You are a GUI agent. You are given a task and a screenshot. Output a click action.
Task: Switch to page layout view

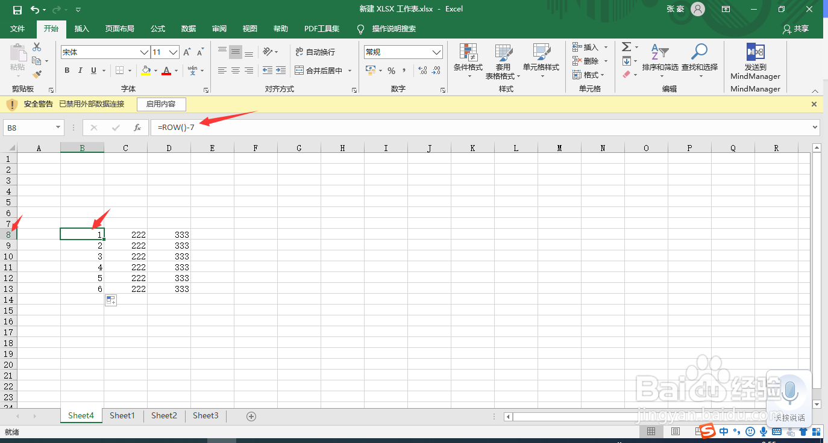click(x=676, y=432)
